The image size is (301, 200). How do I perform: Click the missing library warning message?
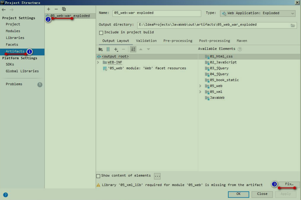tap(182, 185)
